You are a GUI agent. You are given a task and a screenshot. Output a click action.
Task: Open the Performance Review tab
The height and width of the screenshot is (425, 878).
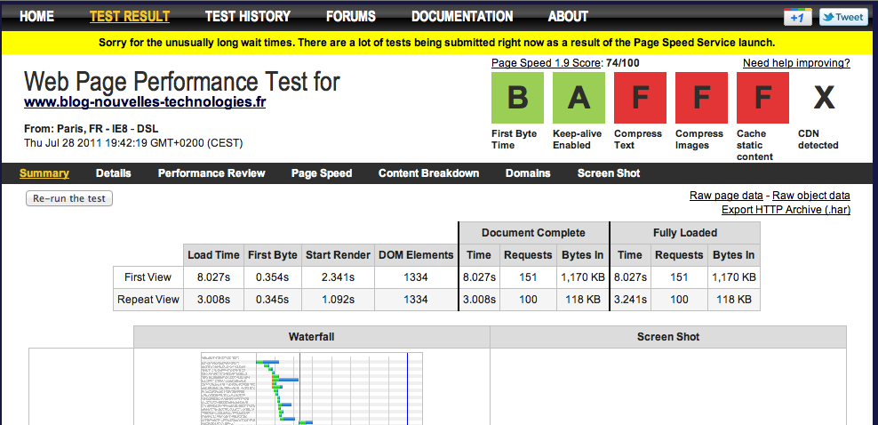(x=212, y=173)
